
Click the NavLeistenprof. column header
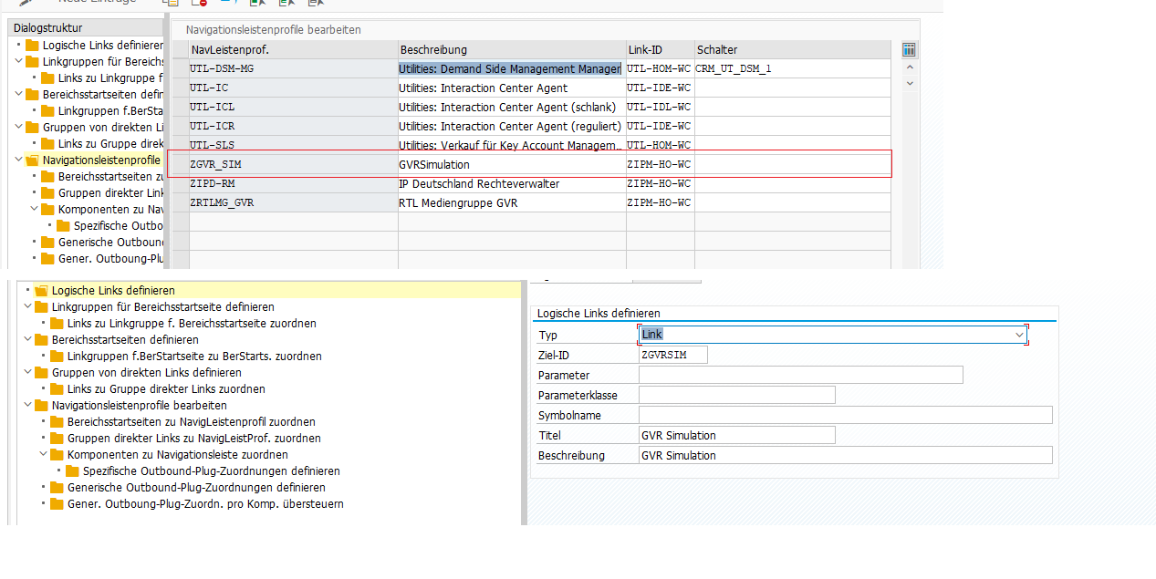coord(292,50)
